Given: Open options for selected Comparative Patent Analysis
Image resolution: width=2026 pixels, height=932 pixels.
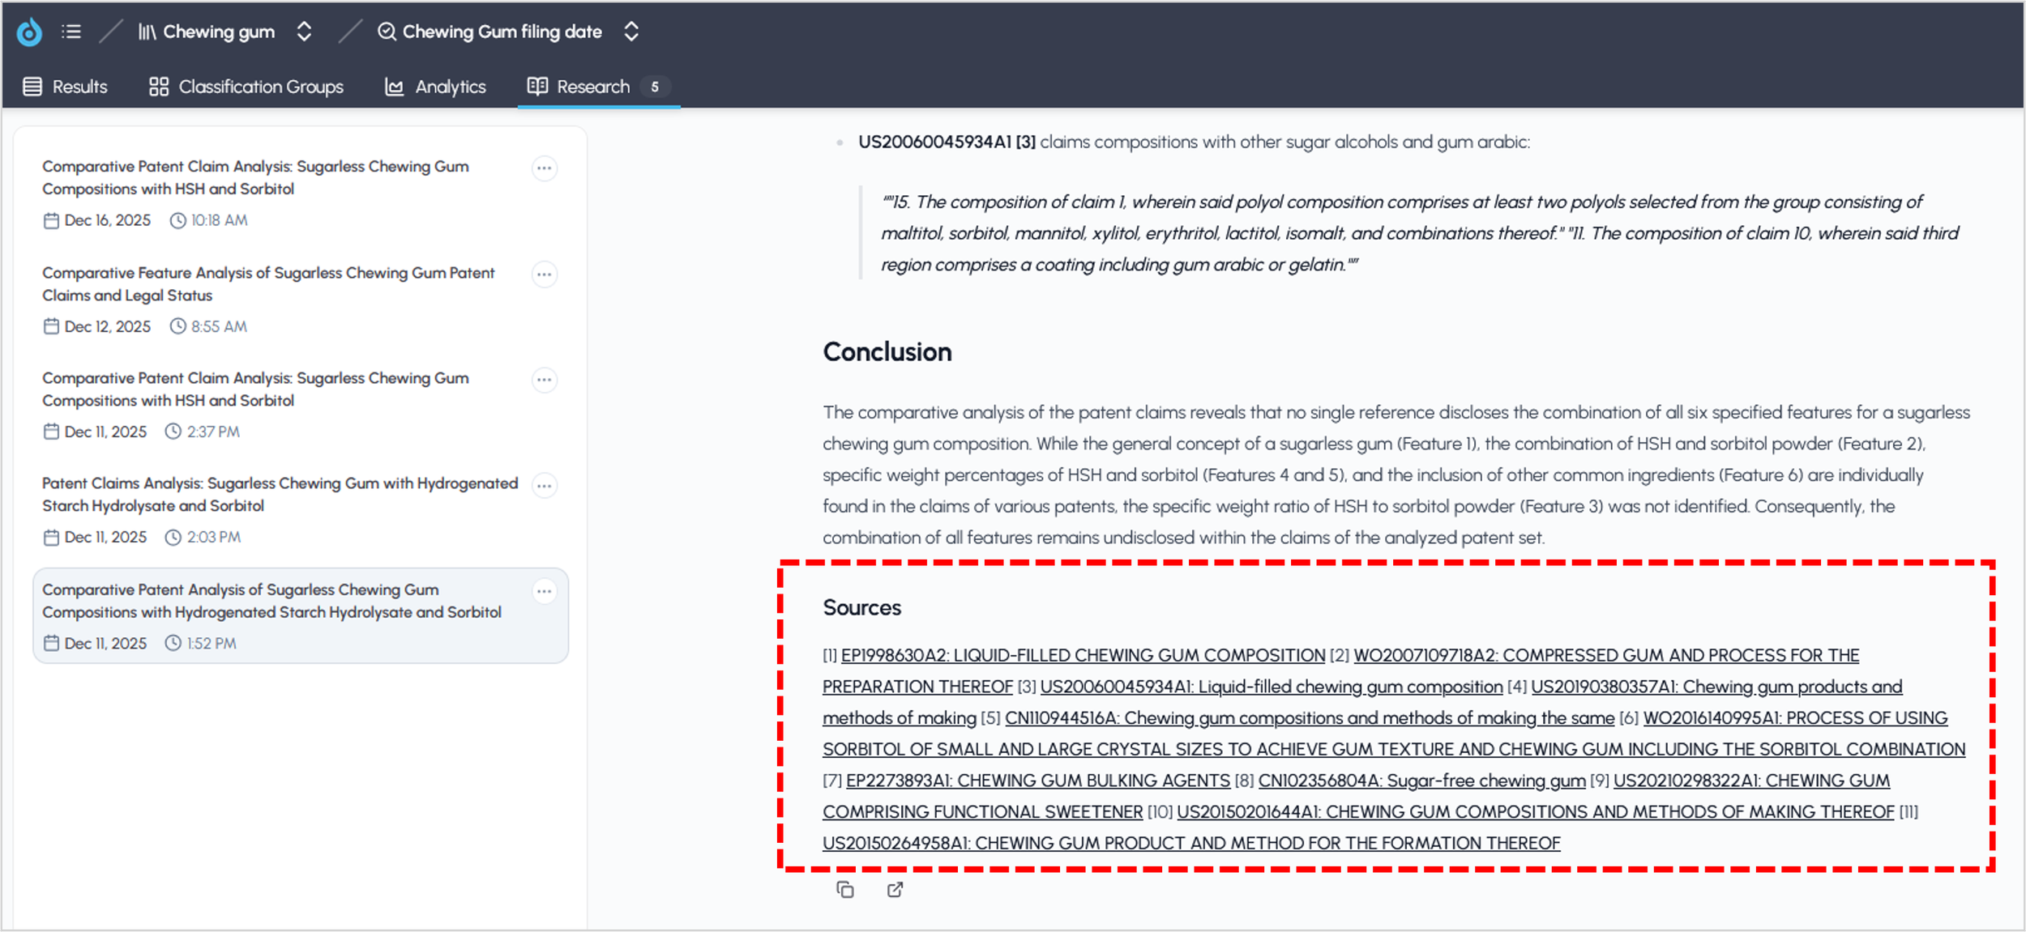Looking at the screenshot, I should tap(544, 592).
